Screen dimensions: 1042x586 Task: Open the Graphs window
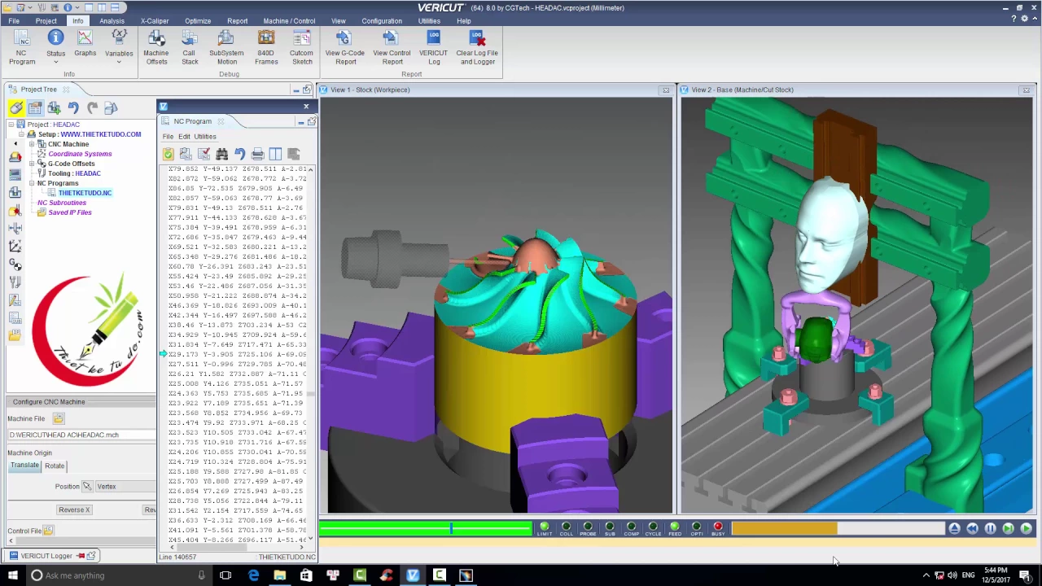pyautogui.click(x=85, y=43)
